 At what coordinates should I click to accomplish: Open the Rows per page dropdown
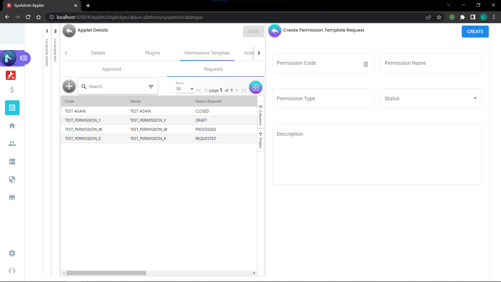pyautogui.click(x=185, y=89)
